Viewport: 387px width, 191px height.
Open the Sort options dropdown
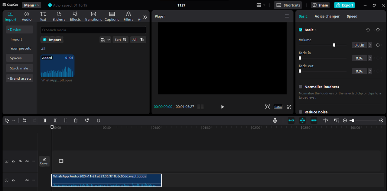pos(121,40)
